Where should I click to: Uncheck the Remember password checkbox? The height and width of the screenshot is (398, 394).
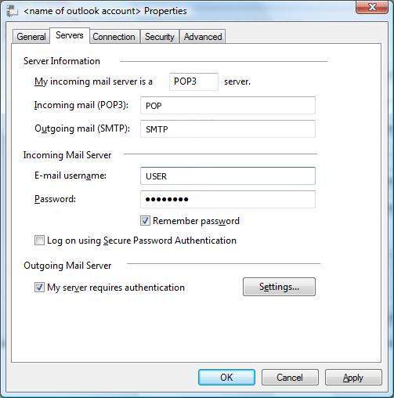tap(145, 221)
